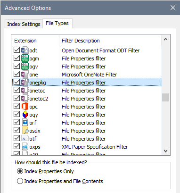
Task: Select the 'oqy' extension name
Action: (x=33, y=115)
